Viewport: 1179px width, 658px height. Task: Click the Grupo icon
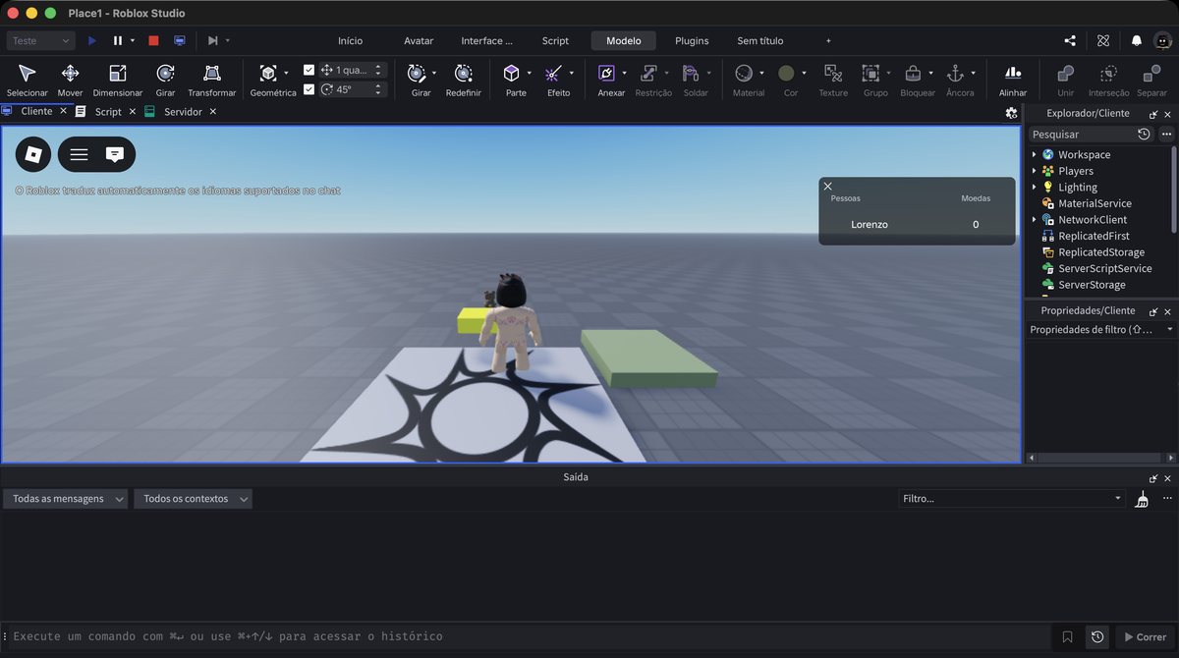[870, 74]
